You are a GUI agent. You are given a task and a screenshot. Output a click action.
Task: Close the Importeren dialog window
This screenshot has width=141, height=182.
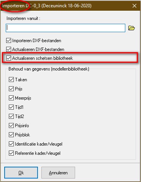click(x=134, y=6)
